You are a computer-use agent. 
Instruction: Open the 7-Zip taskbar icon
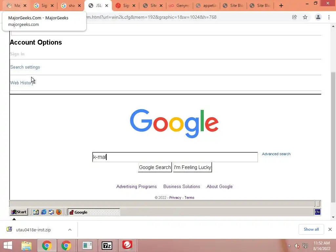pyautogui.click(x=107, y=245)
